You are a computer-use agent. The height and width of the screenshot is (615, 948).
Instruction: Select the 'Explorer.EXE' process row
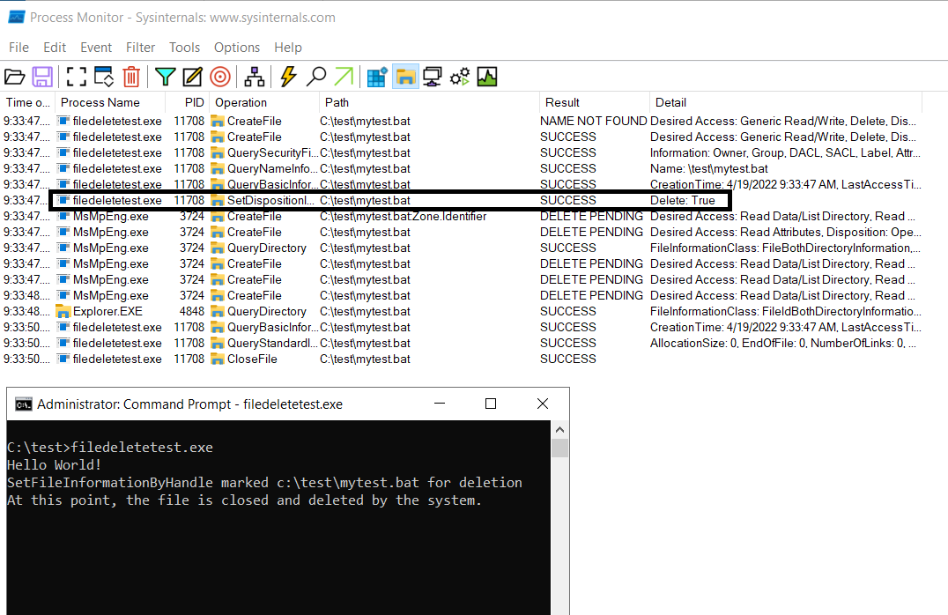(x=462, y=311)
